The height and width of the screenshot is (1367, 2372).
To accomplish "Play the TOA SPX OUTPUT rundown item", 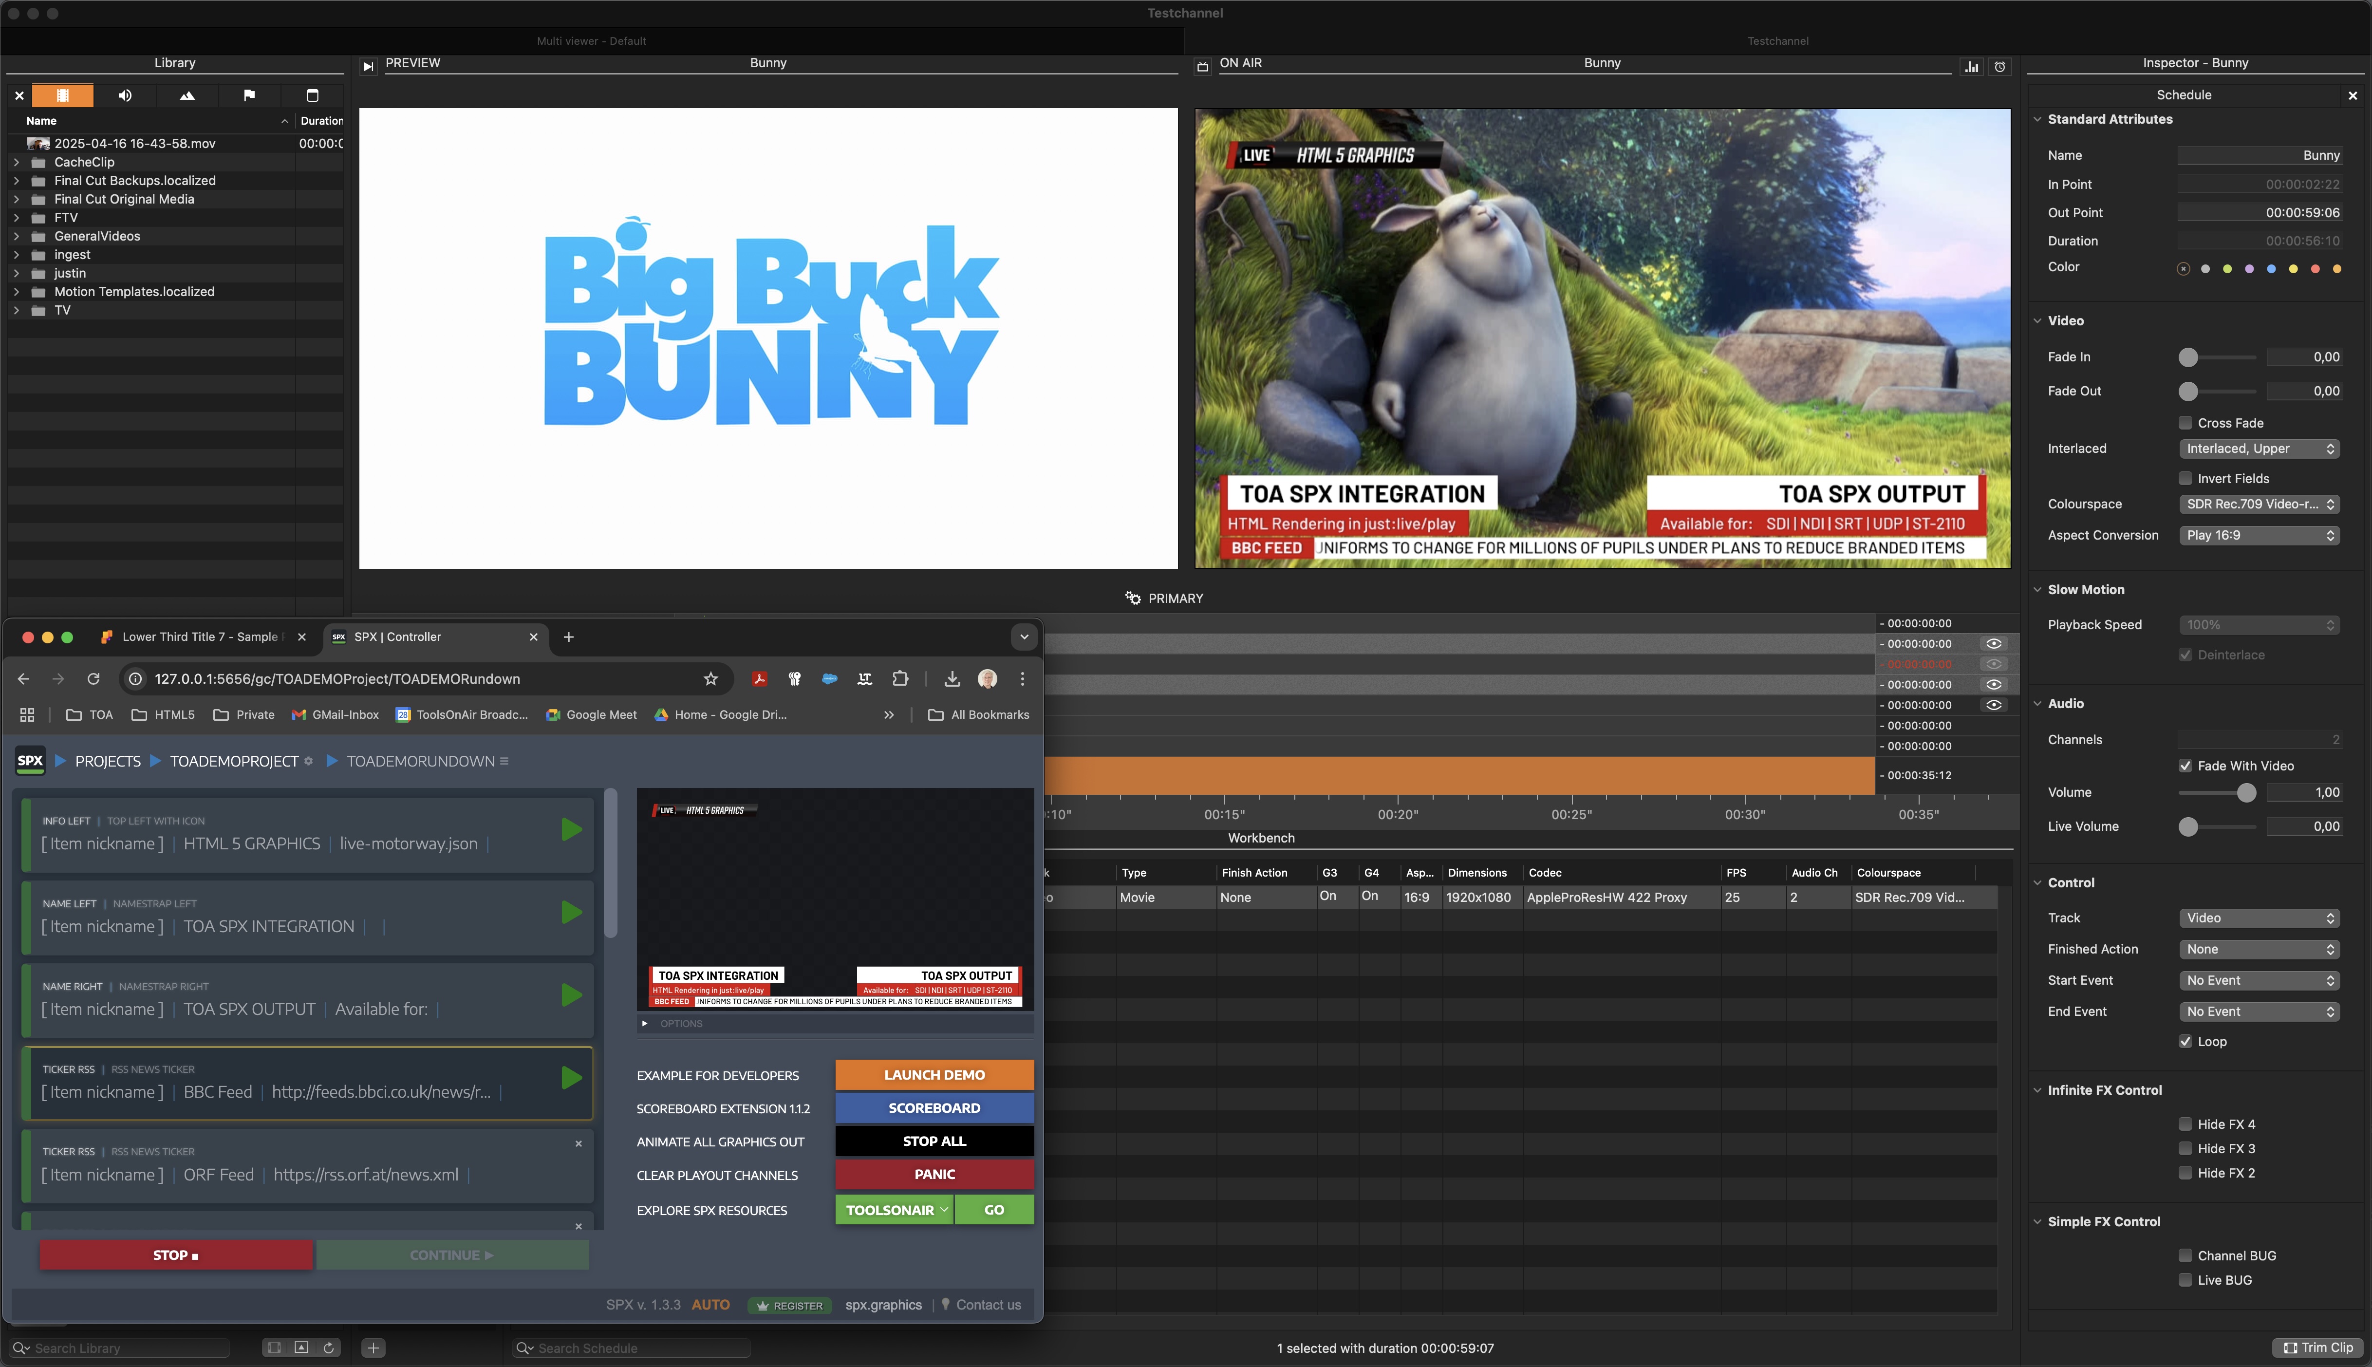I will [x=572, y=995].
